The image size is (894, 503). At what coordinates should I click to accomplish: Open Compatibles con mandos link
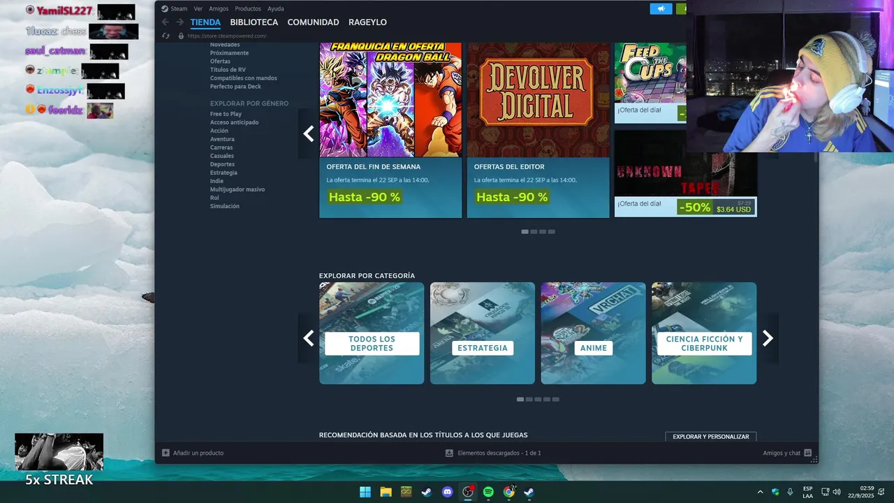244,78
